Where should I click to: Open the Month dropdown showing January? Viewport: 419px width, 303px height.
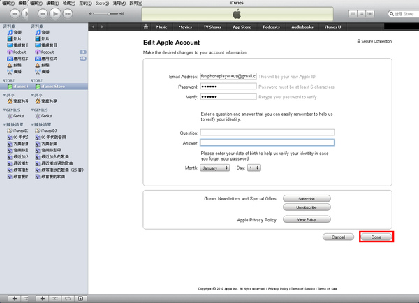click(215, 168)
